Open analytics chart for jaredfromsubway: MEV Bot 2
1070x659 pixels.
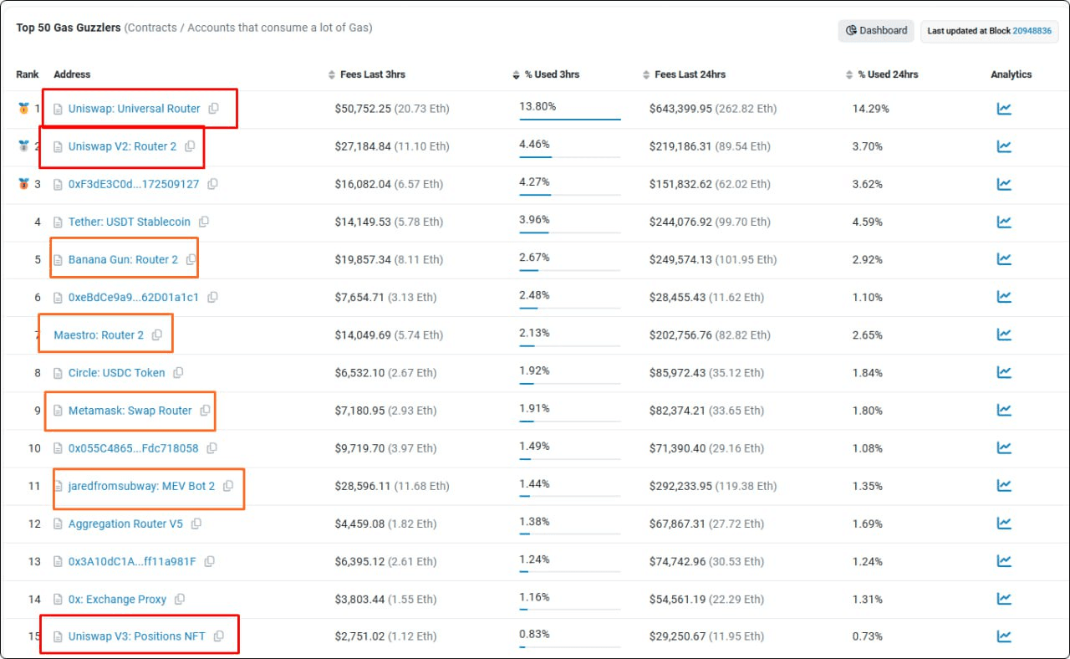1004,486
